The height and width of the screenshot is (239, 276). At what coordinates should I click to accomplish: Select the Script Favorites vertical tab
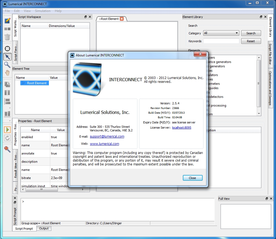click(x=15, y=52)
